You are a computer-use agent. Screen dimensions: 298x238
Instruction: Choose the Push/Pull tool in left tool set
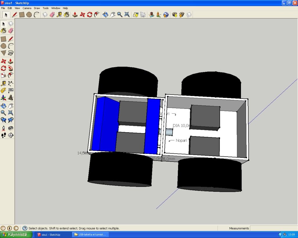pos(11,61)
